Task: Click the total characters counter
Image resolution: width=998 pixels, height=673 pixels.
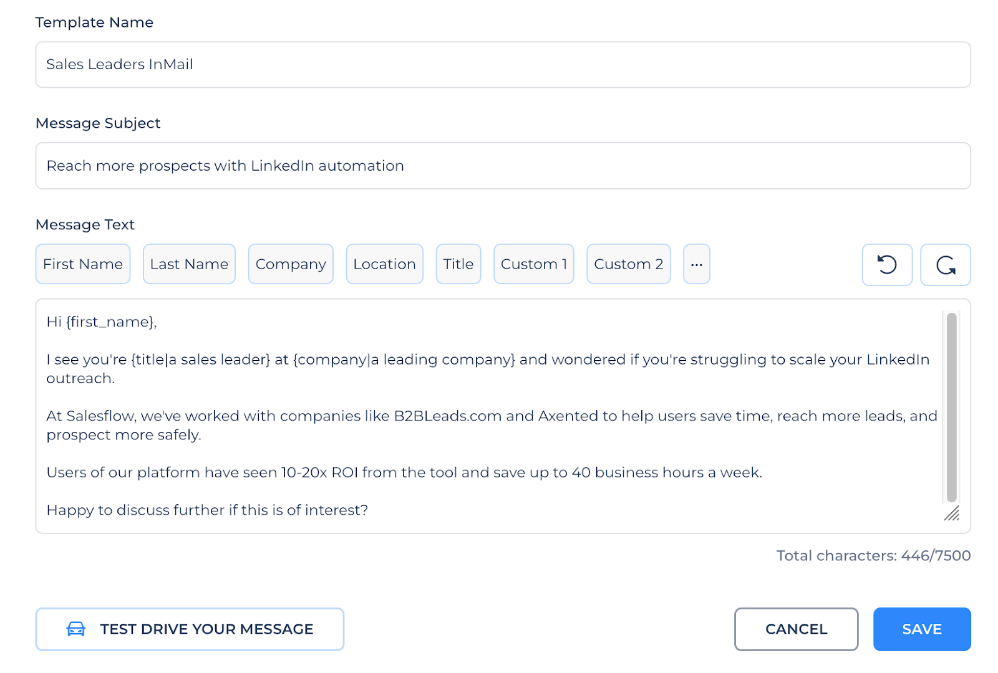Action: click(x=873, y=556)
